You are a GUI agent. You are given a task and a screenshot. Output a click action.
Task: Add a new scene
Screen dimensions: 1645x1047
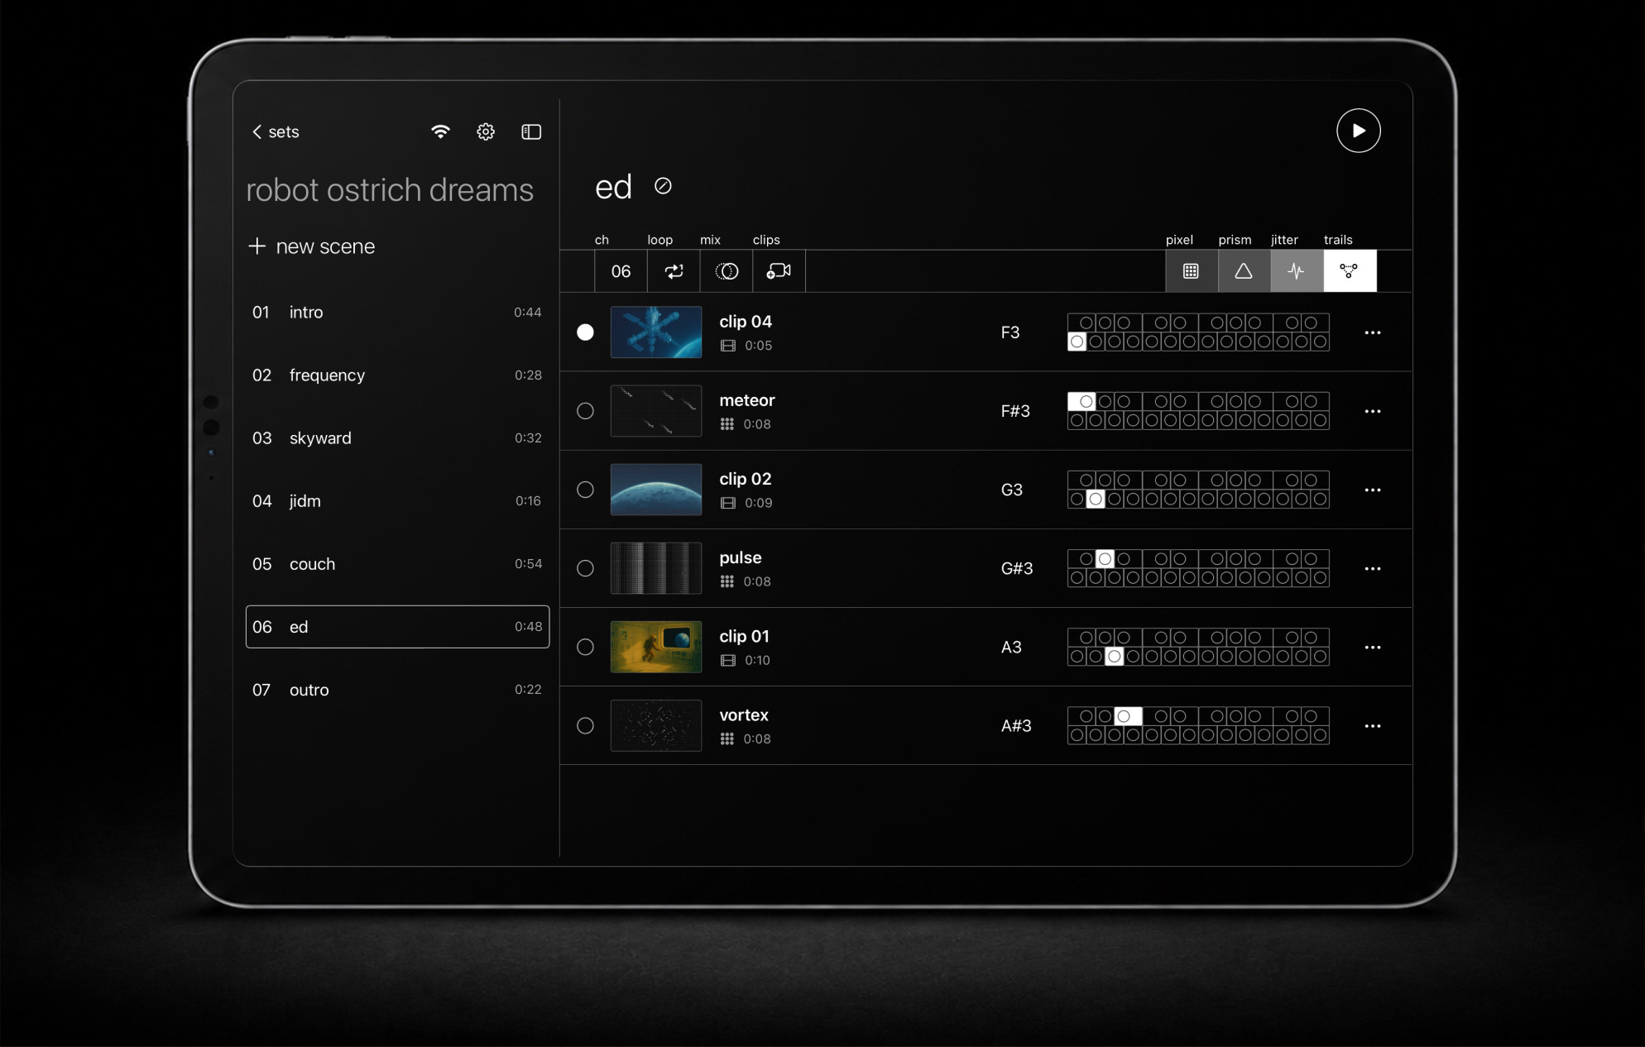[x=312, y=246]
